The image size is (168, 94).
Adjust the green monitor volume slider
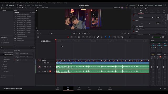157,37
